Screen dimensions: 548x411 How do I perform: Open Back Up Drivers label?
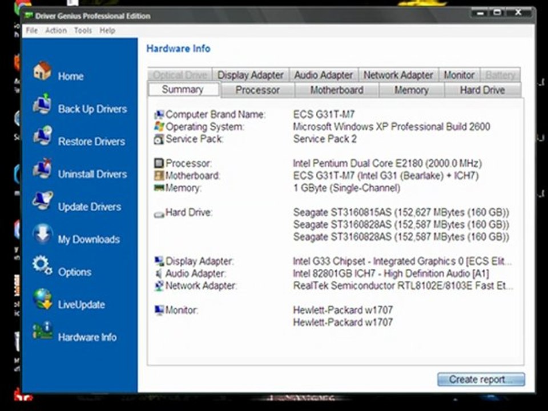92,109
